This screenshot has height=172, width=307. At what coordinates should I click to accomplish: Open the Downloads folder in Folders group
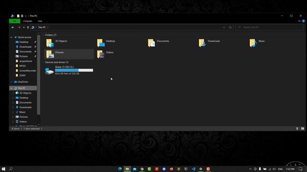[x=209, y=43]
